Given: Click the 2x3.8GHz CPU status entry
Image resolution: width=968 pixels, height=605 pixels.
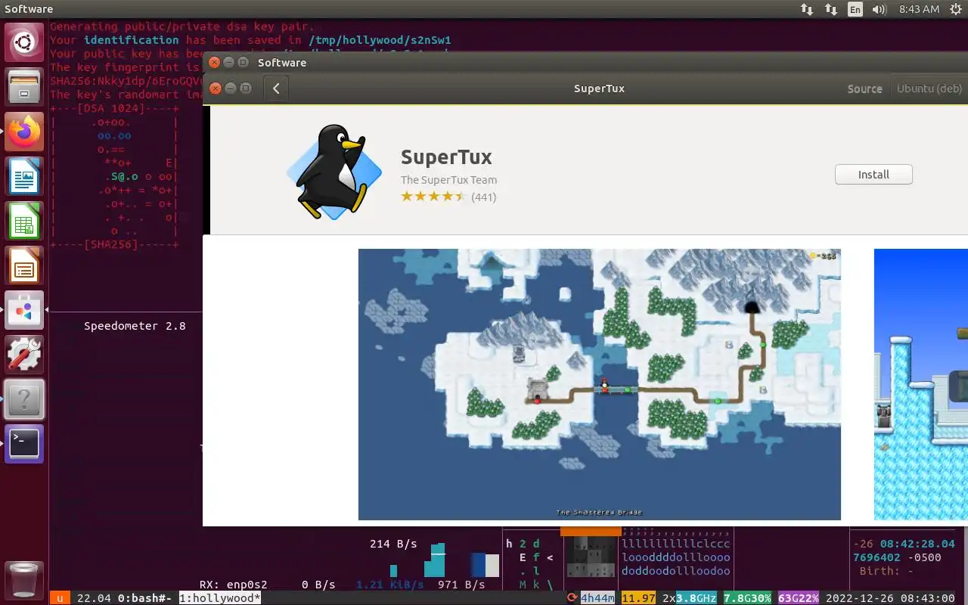Looking at the screenshot, I should coord(689,598).
